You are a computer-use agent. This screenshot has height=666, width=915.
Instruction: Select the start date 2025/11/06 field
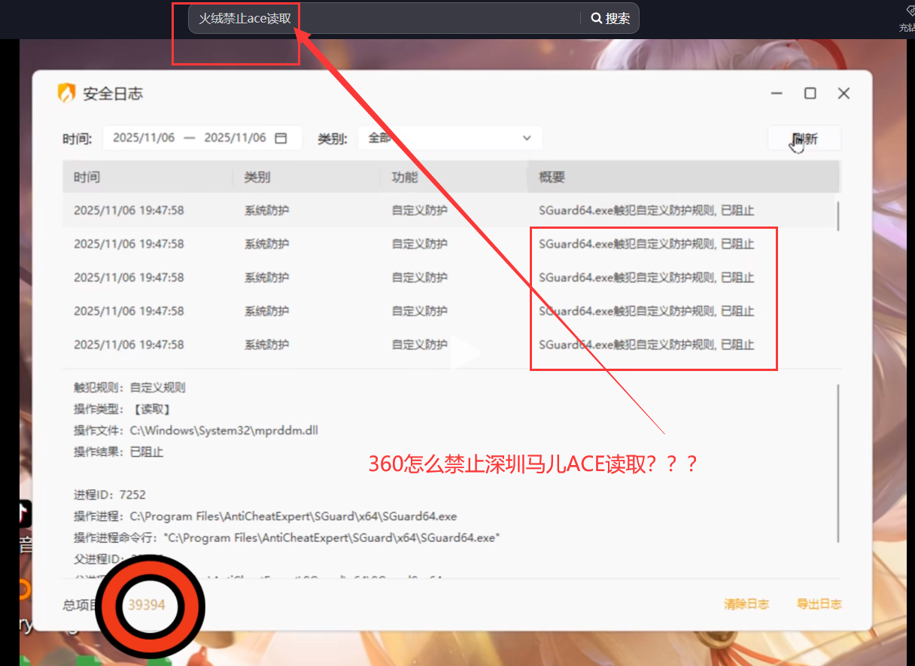point(144,138)
